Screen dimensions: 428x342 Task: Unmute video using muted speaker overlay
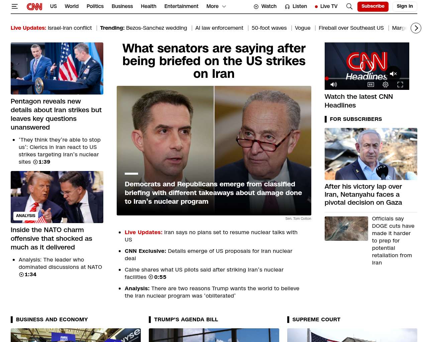coord(393,73)
